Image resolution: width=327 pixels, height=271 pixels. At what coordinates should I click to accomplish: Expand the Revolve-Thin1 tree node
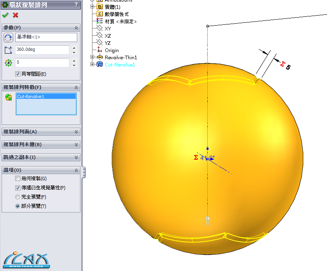pyautogui.click(x=92, y=57)
